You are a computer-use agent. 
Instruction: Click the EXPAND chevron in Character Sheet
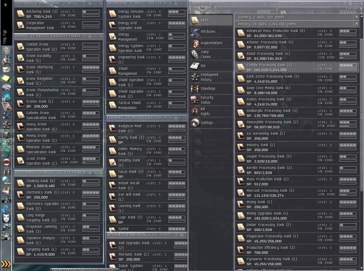click(x=361, y=9)
